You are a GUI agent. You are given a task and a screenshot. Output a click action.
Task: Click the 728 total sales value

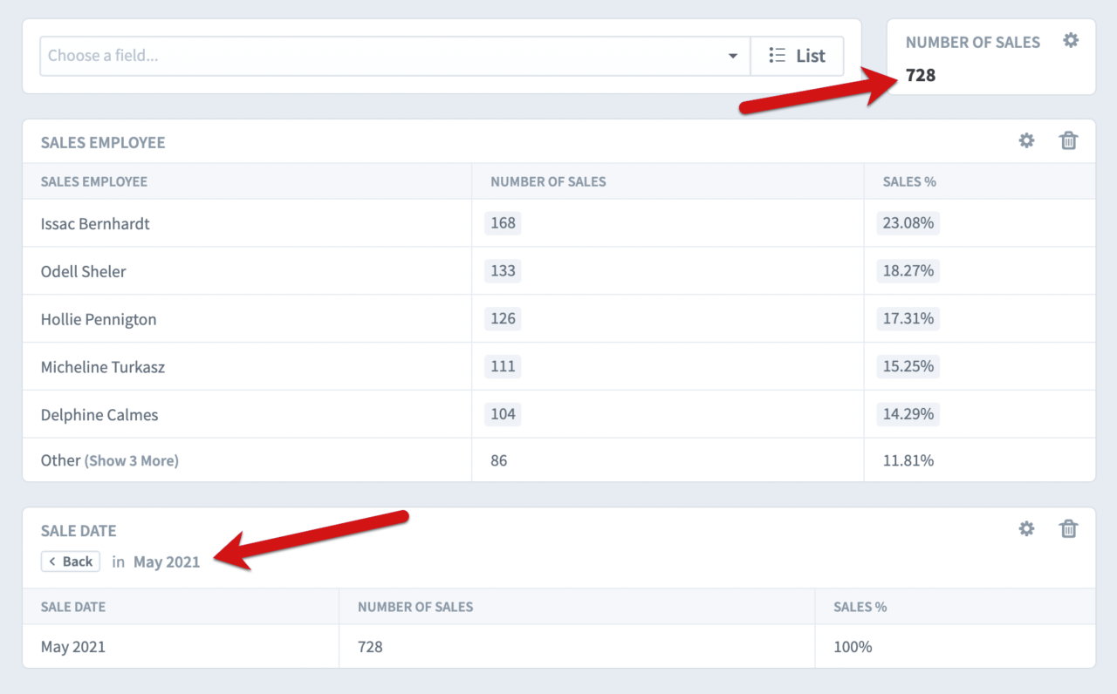[x=920, y=75]
